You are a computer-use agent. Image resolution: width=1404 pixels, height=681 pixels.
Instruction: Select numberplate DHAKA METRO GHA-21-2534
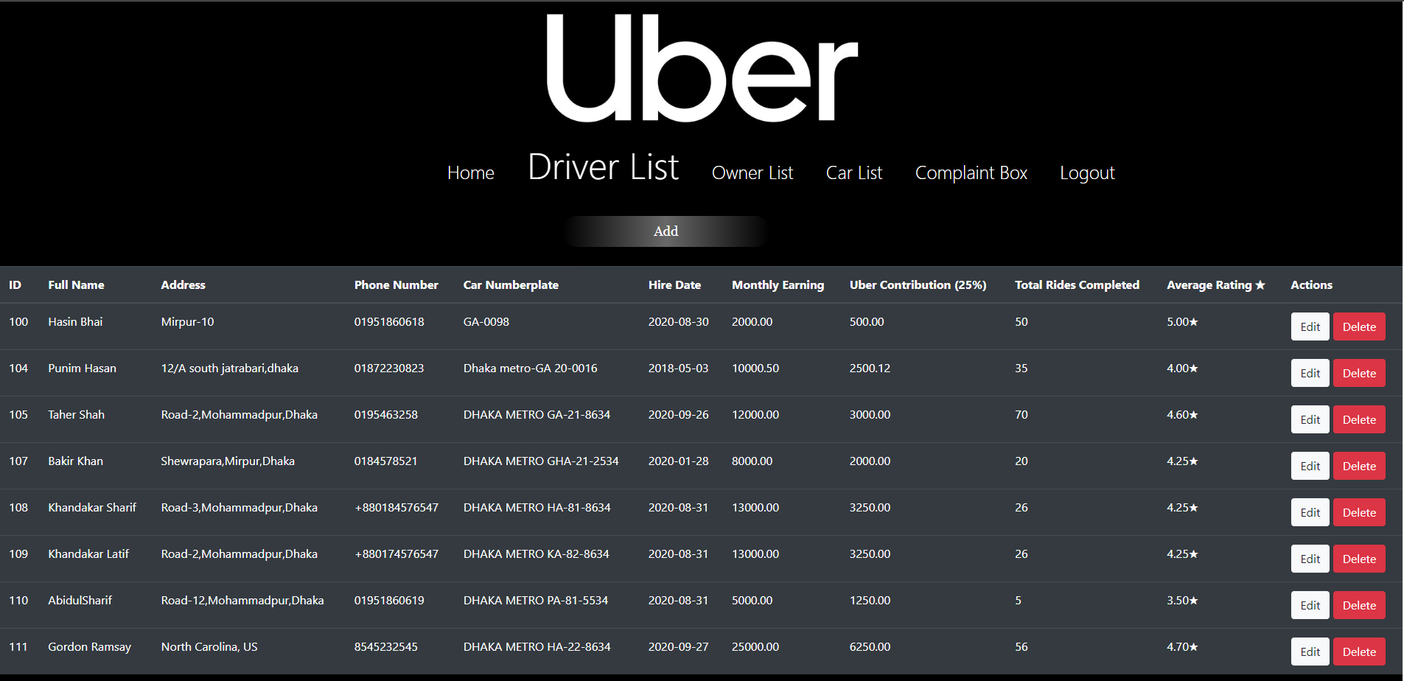click(x=541, y=461)
